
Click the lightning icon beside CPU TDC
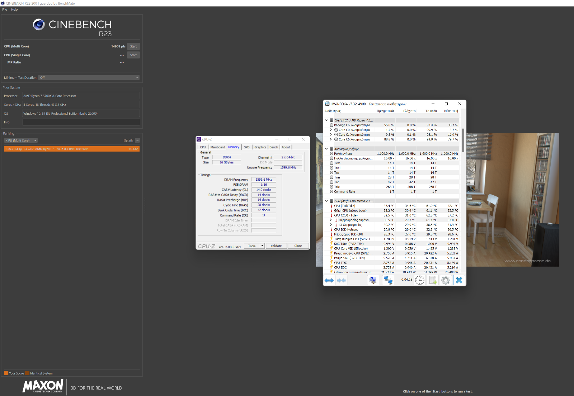click(x=331, y=263)
